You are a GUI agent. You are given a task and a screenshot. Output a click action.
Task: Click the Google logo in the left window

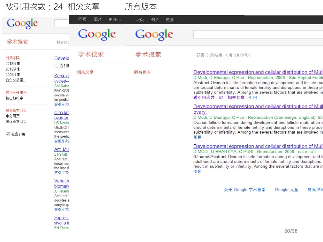pos(22,23)
